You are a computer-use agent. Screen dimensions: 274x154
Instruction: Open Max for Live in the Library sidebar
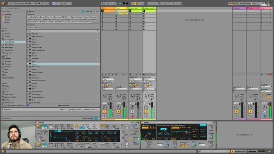pyautogui.click(x=9, y=50)
